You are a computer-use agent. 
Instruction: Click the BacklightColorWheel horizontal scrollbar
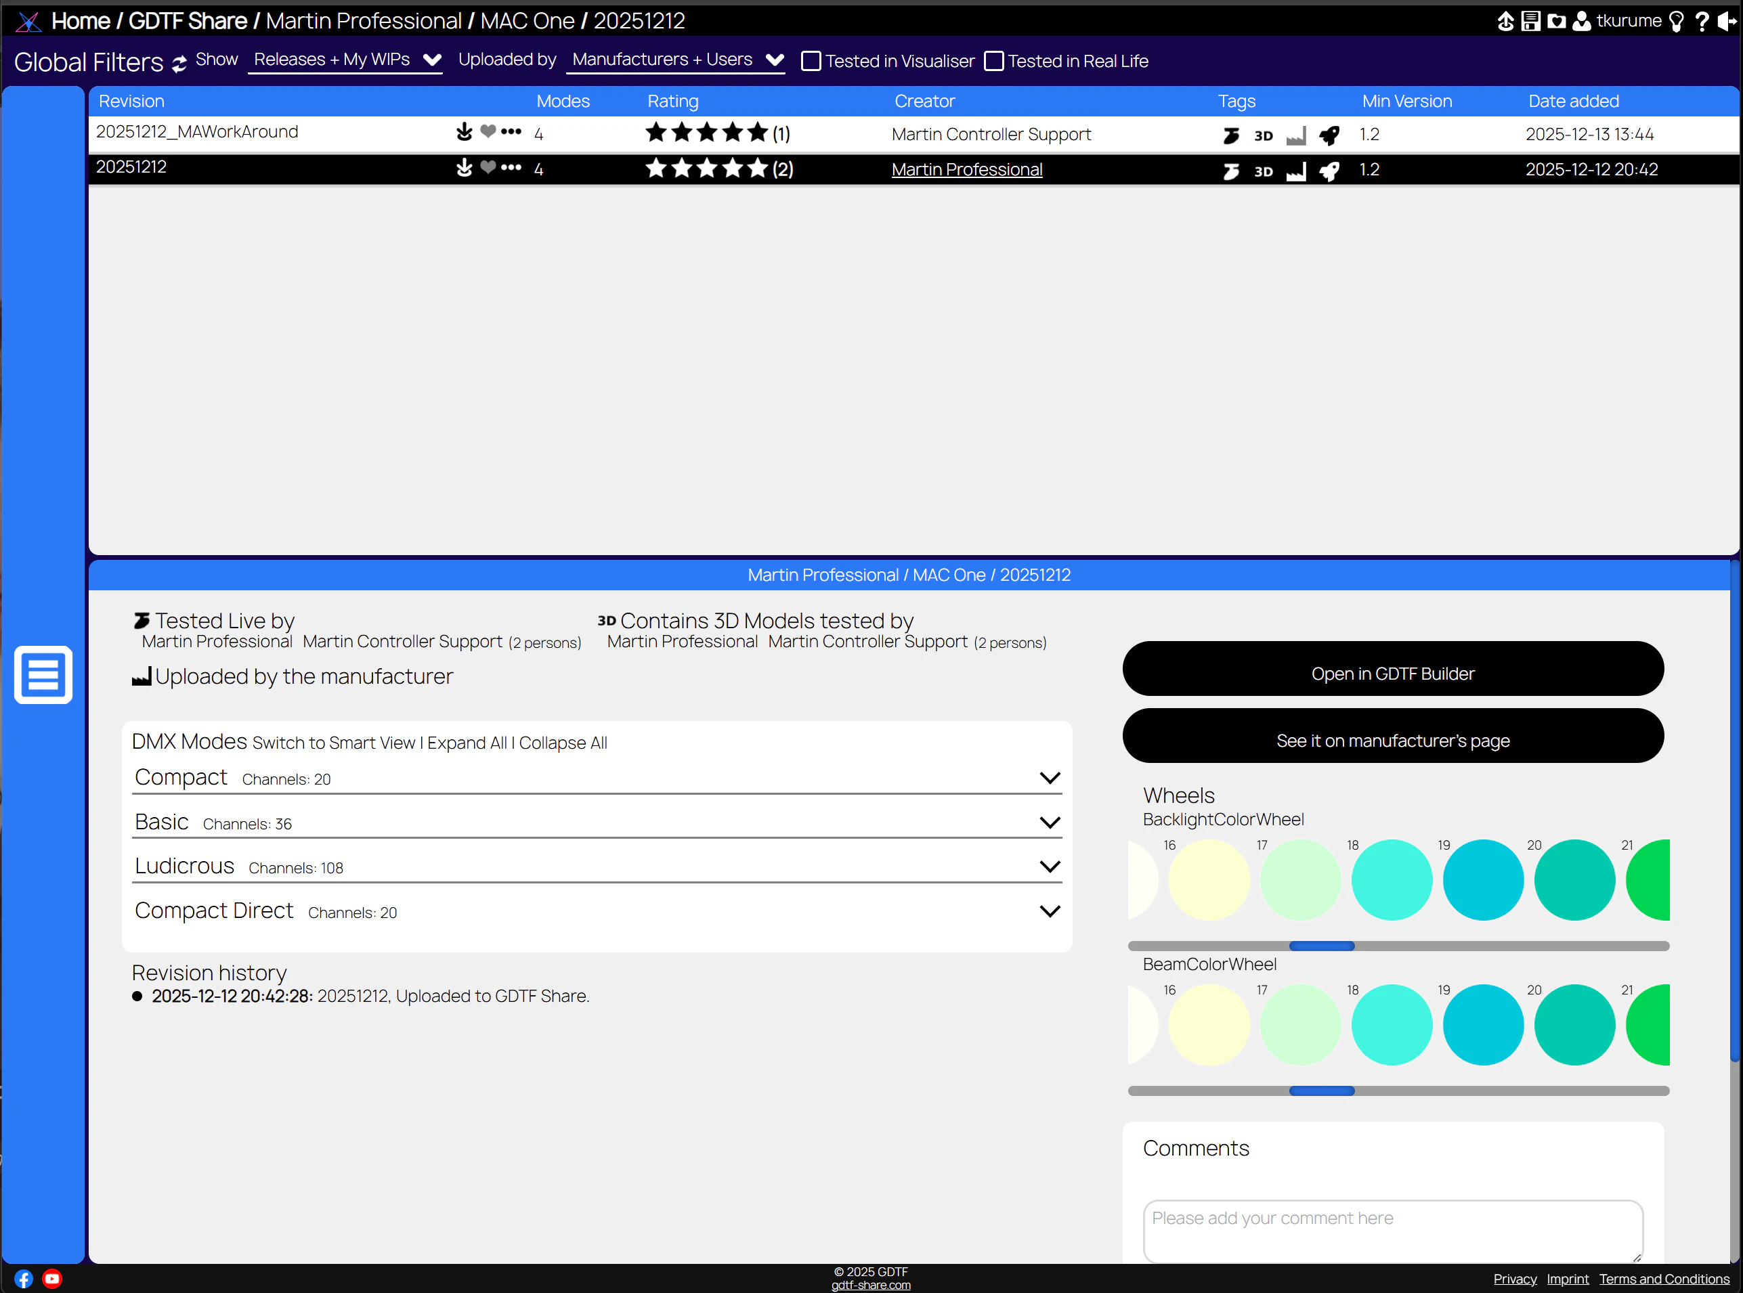click(1398, 946)
